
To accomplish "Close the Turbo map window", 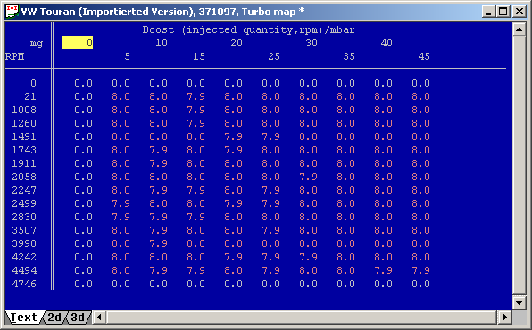I will point(520,12).
